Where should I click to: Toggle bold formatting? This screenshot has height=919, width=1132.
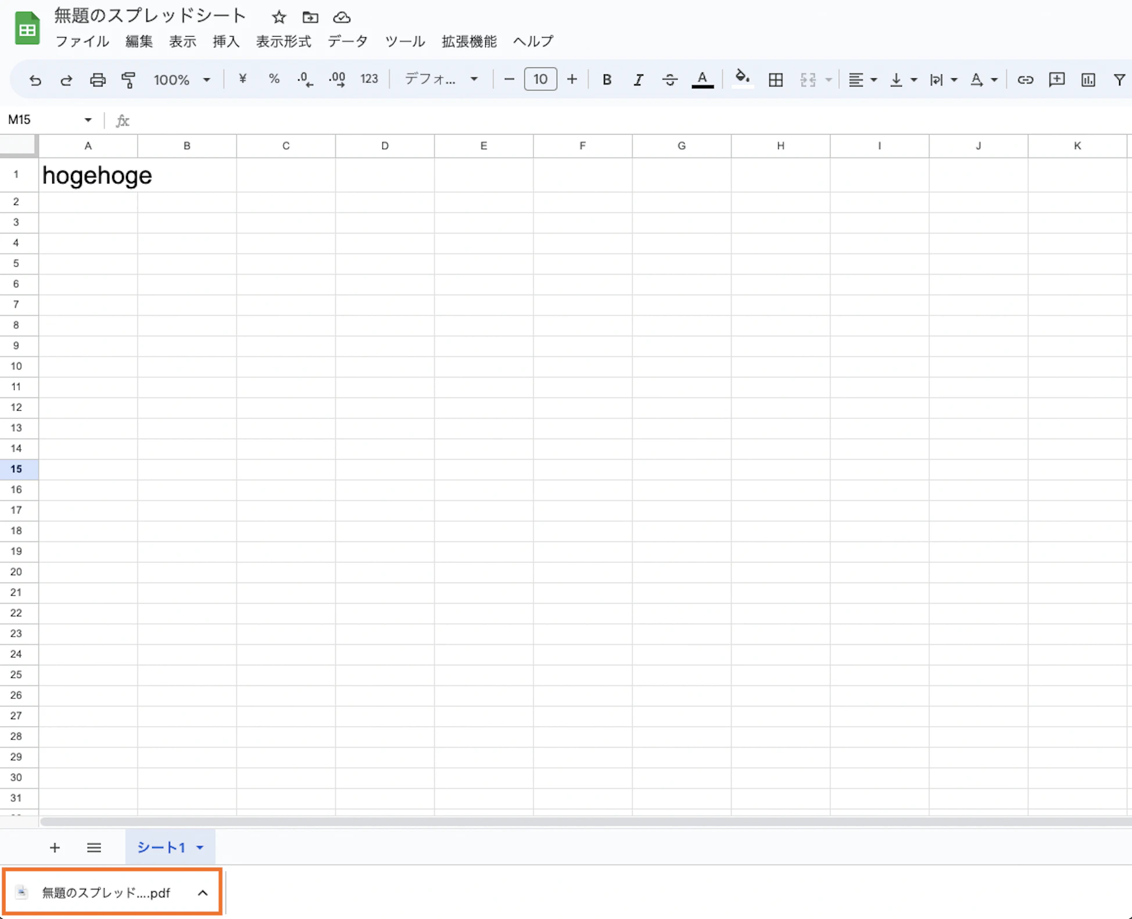(607, 80)
